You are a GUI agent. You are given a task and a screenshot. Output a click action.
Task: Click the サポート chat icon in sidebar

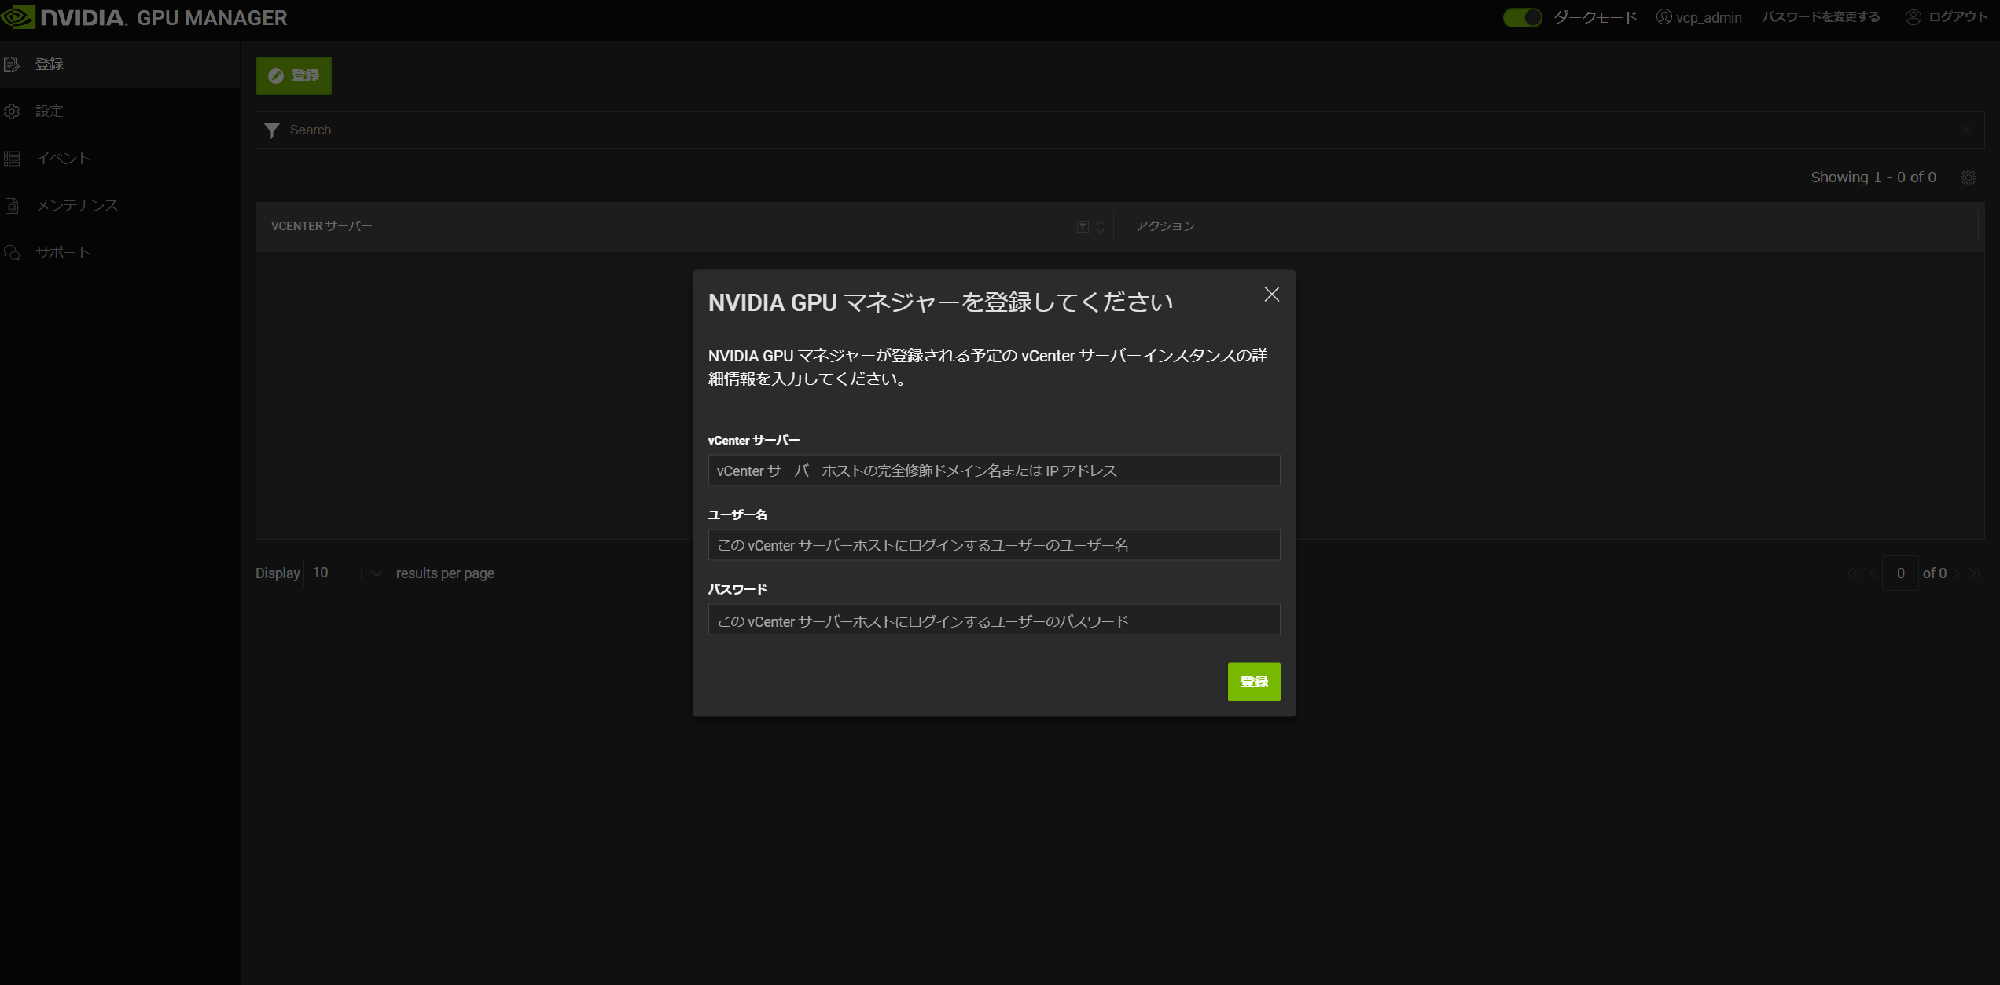(12, 253)
